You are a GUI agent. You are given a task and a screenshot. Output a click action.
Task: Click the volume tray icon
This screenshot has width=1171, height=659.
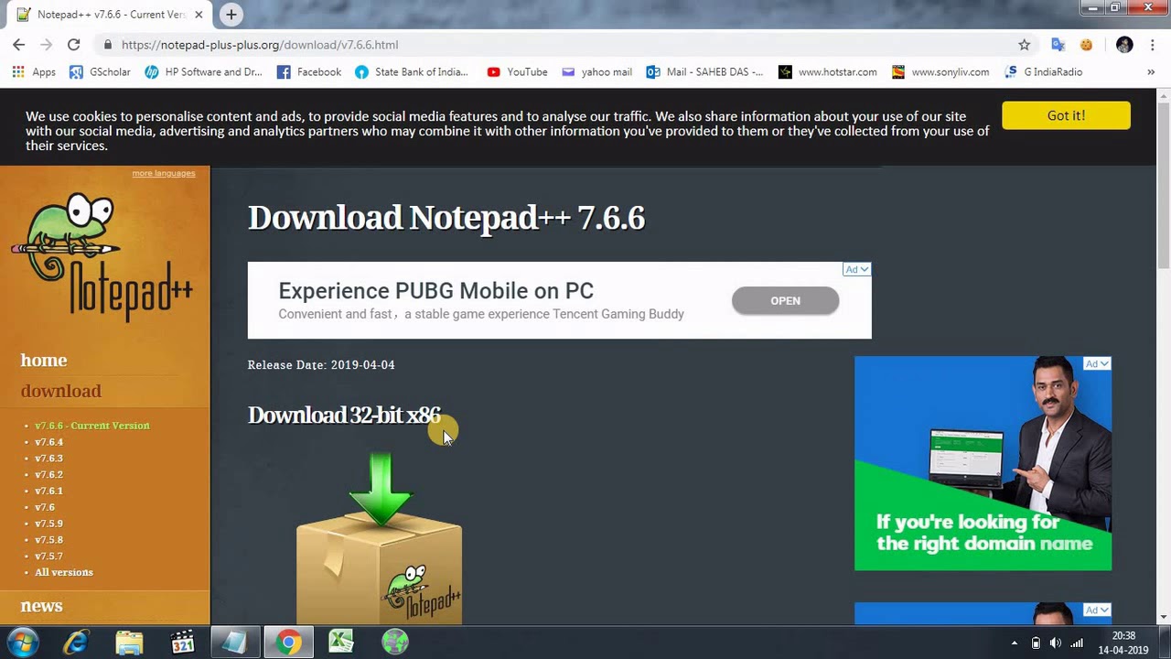[x=1056, y=643]
